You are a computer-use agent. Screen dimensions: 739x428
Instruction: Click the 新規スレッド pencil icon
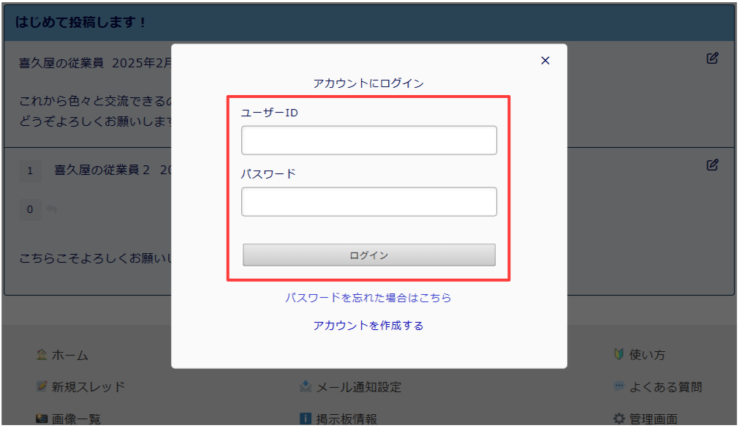(42, 386)
